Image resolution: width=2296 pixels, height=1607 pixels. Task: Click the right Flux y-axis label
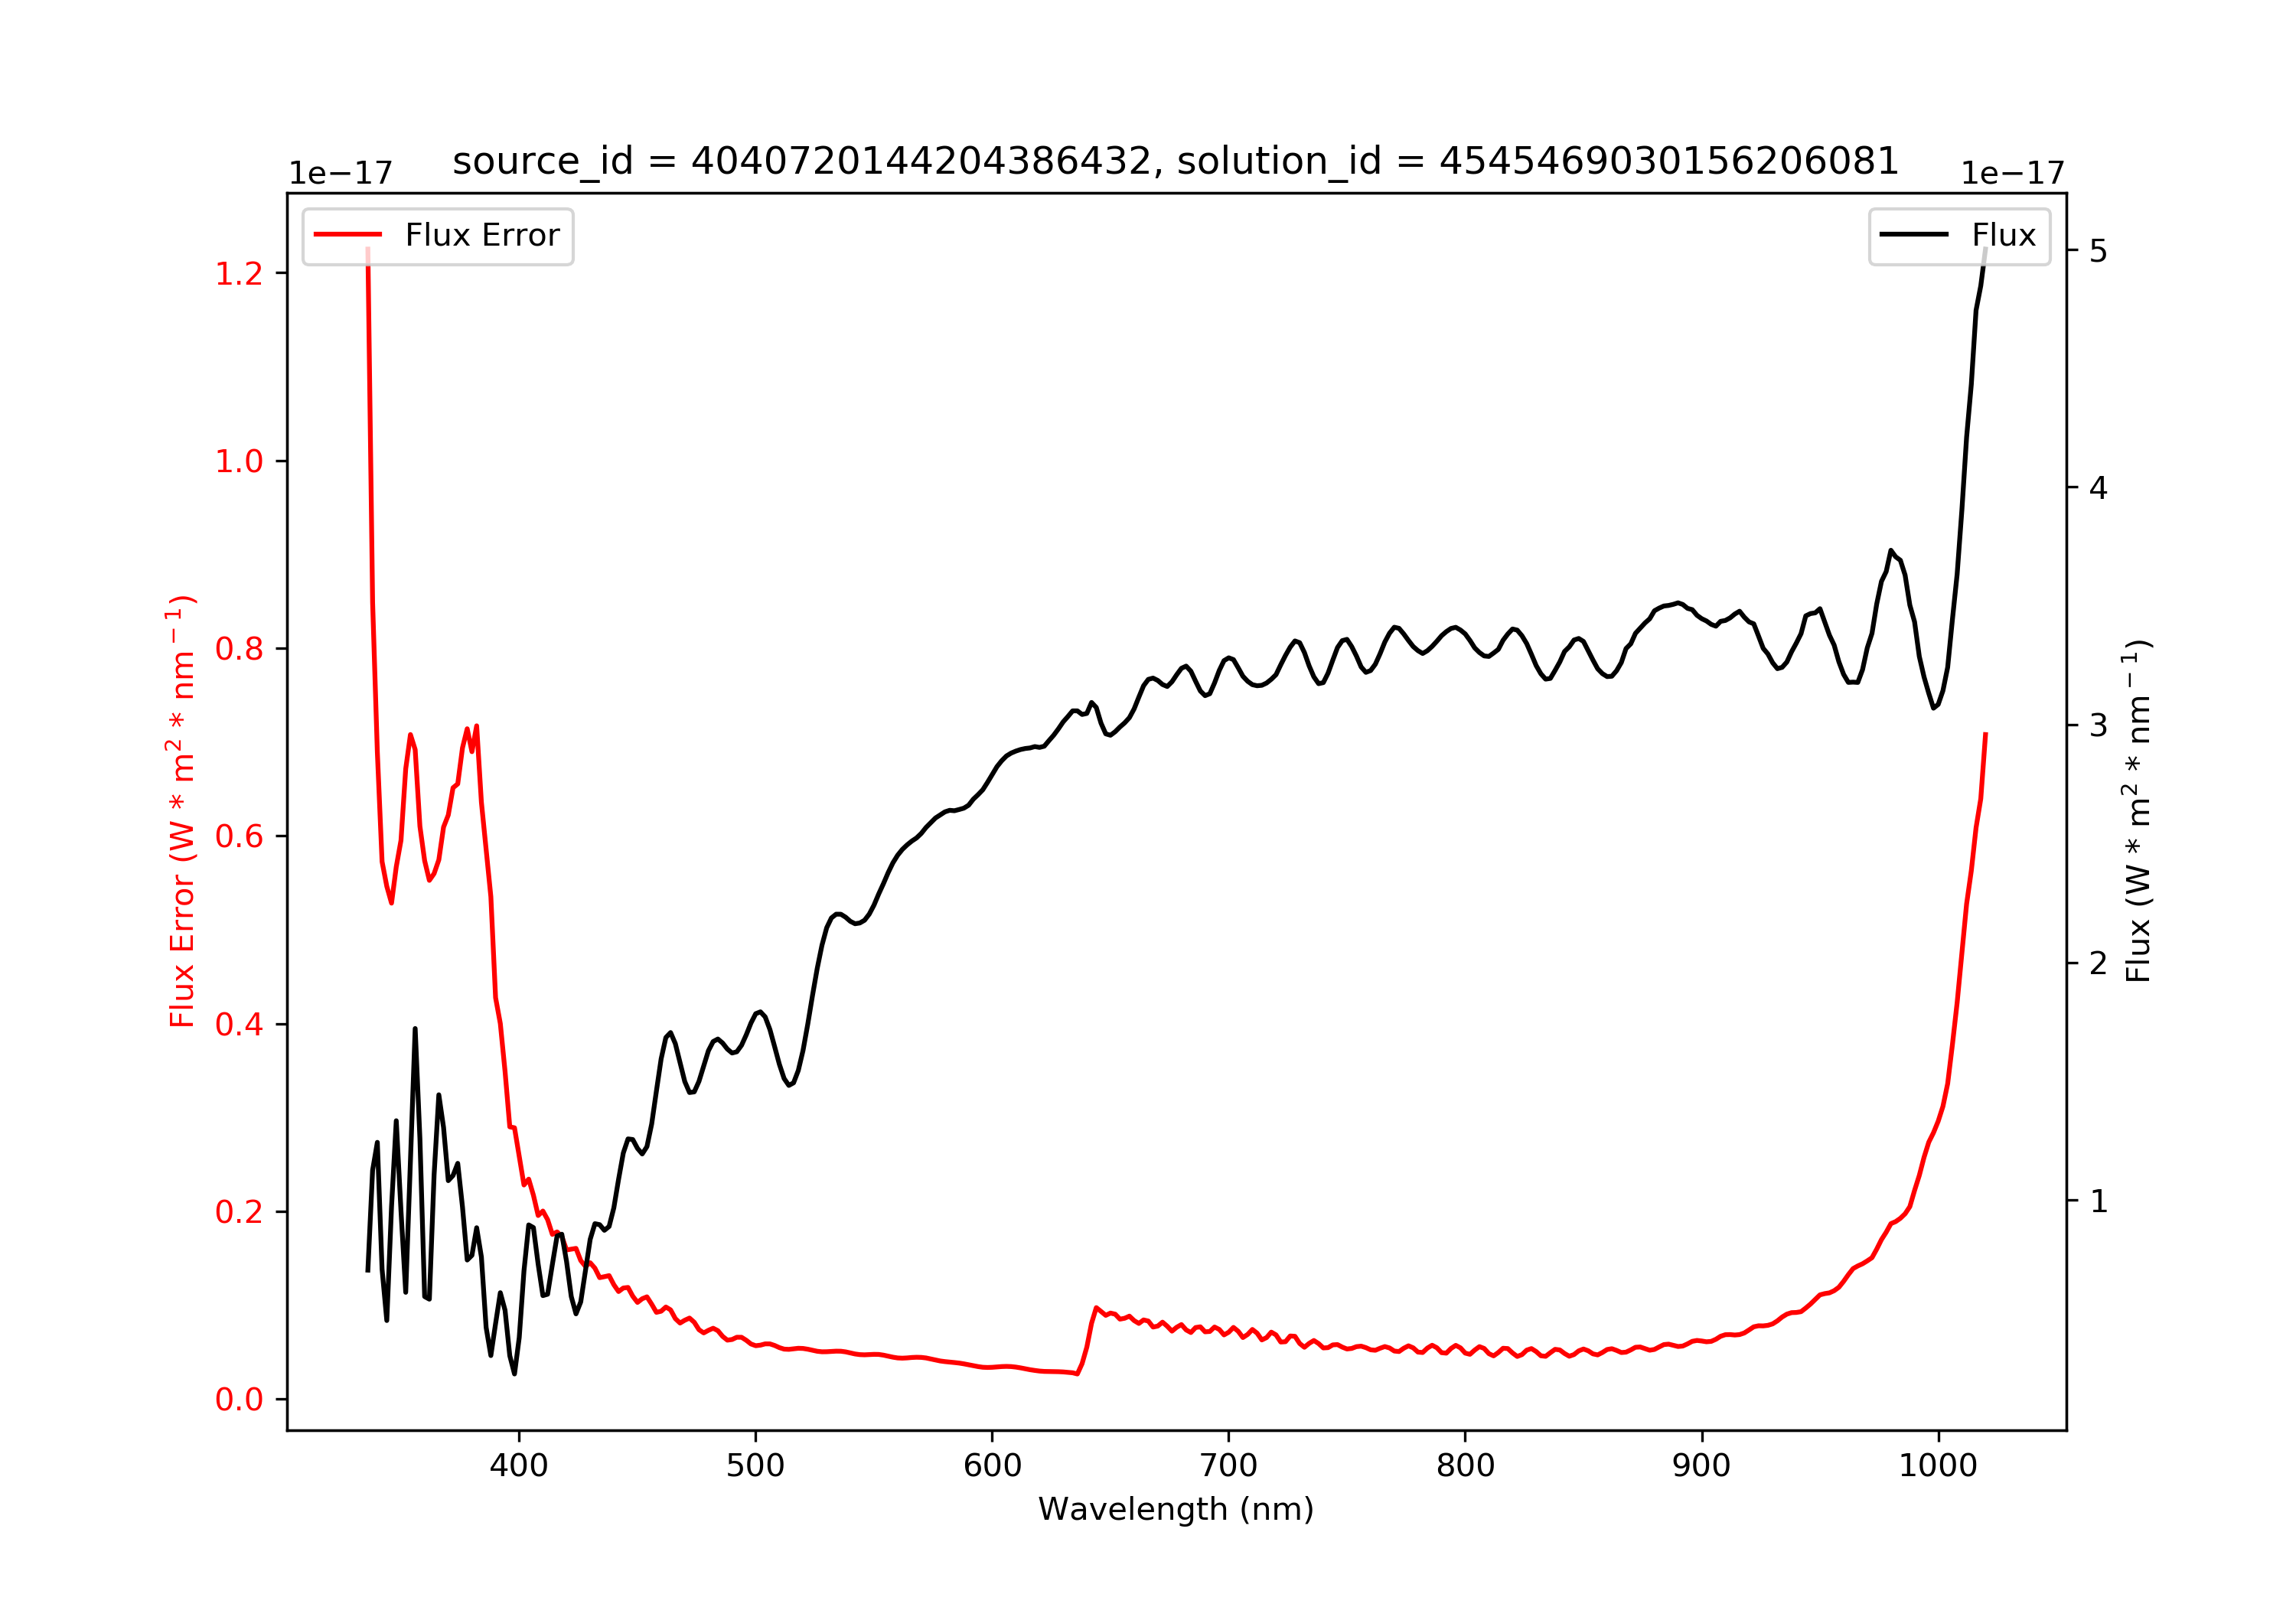pyautogui.click(x=2137, y=811)
